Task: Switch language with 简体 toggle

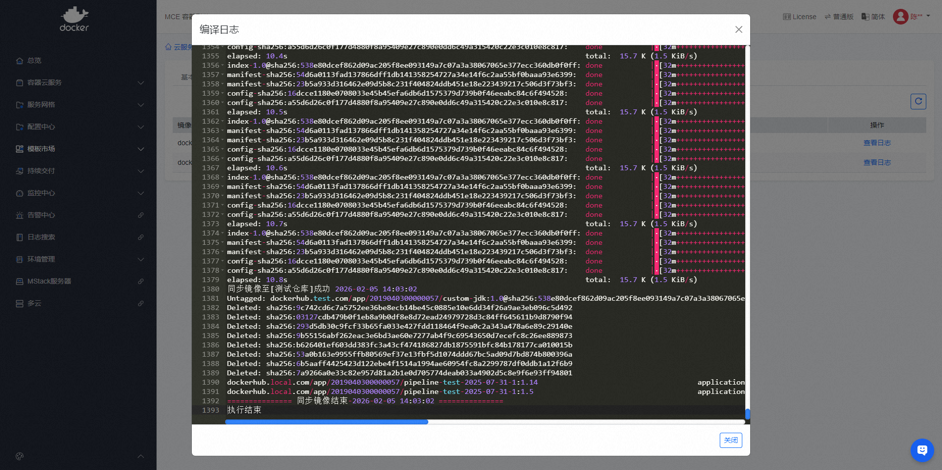Action: tap(873, 17)
